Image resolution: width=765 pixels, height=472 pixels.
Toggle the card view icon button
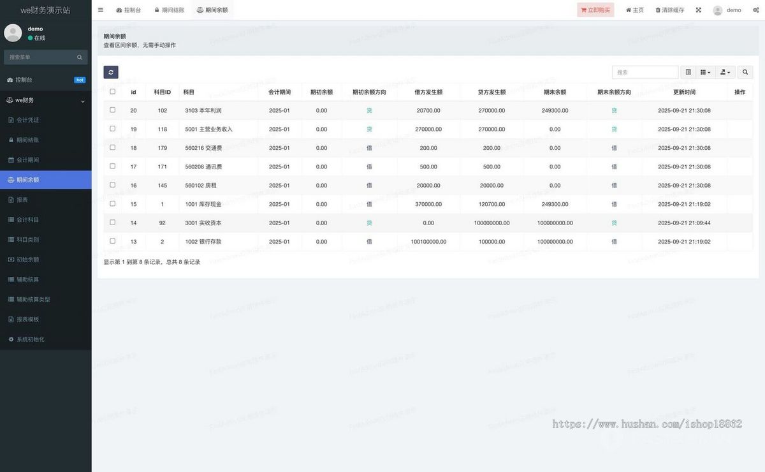(x=688, y=72)
